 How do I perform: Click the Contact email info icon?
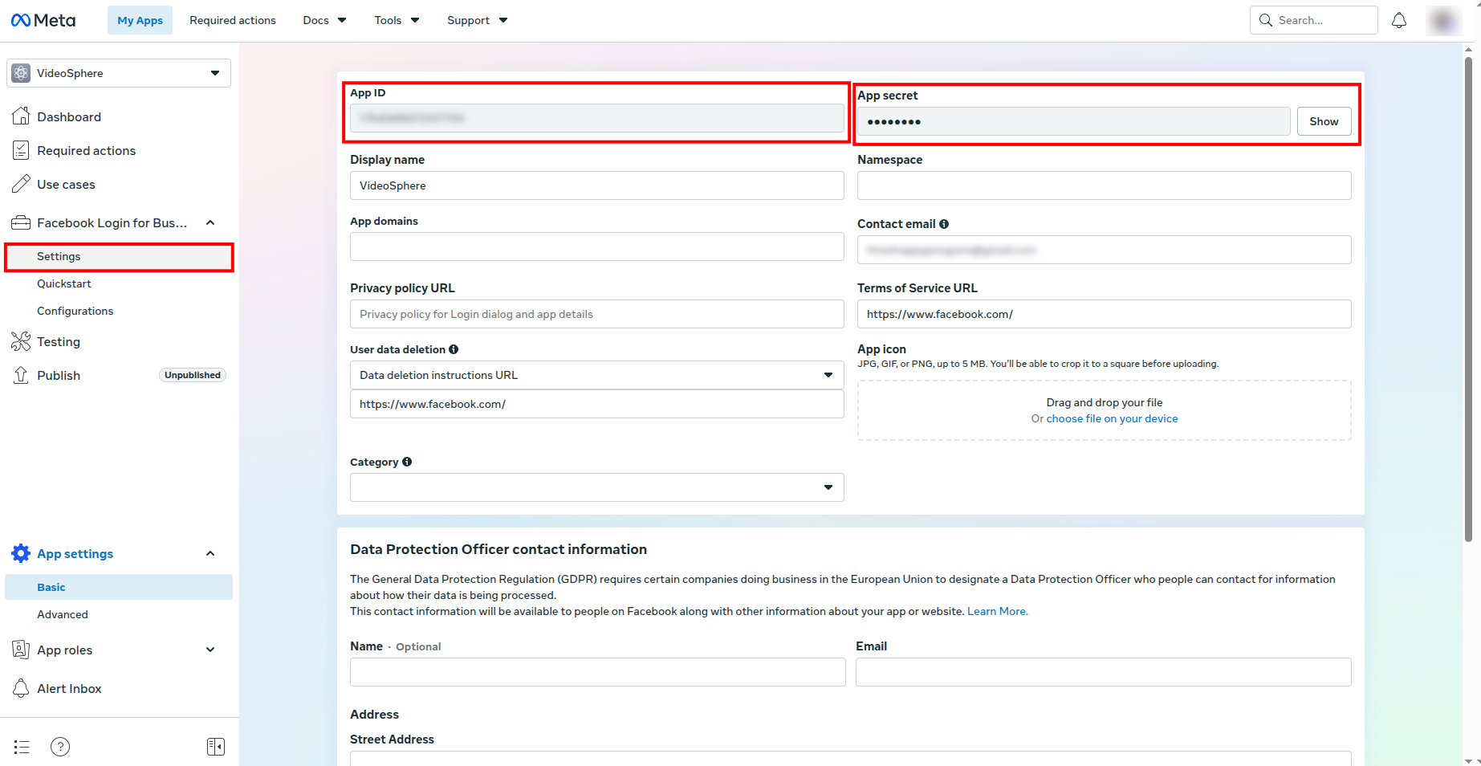point(944,224)
